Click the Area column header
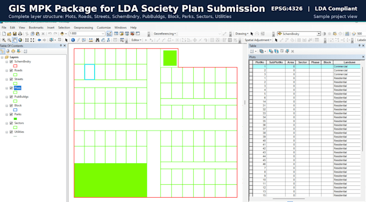This screenshot has width=366, height=202. 290,62
